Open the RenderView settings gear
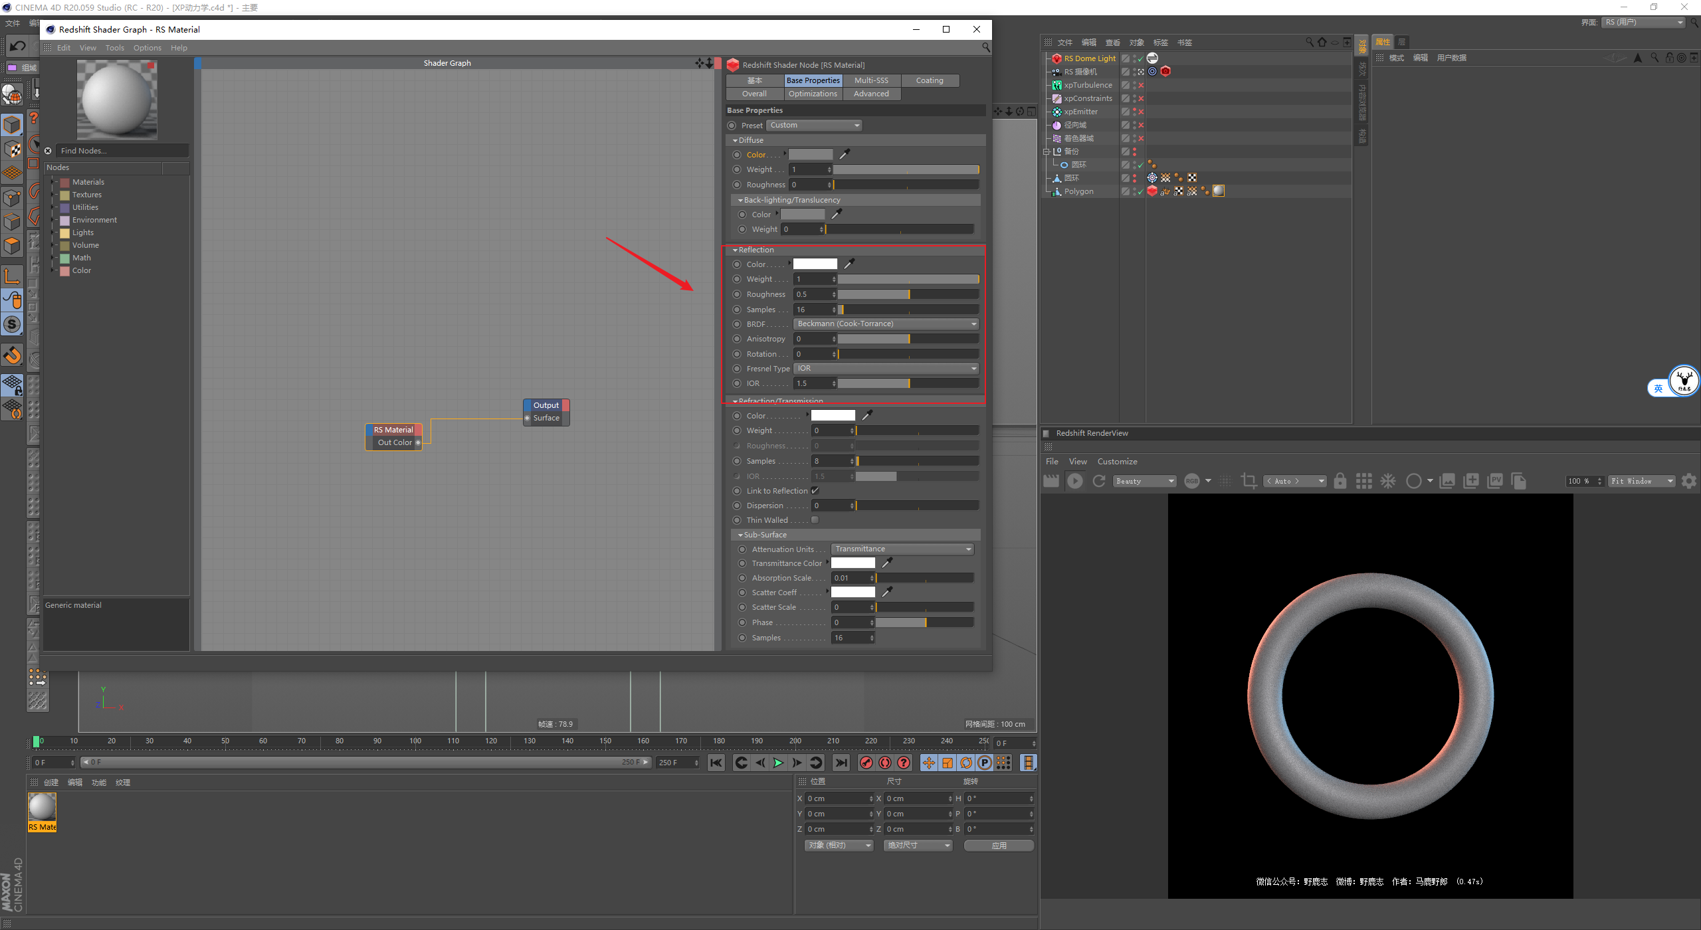 coord(1688,481)
